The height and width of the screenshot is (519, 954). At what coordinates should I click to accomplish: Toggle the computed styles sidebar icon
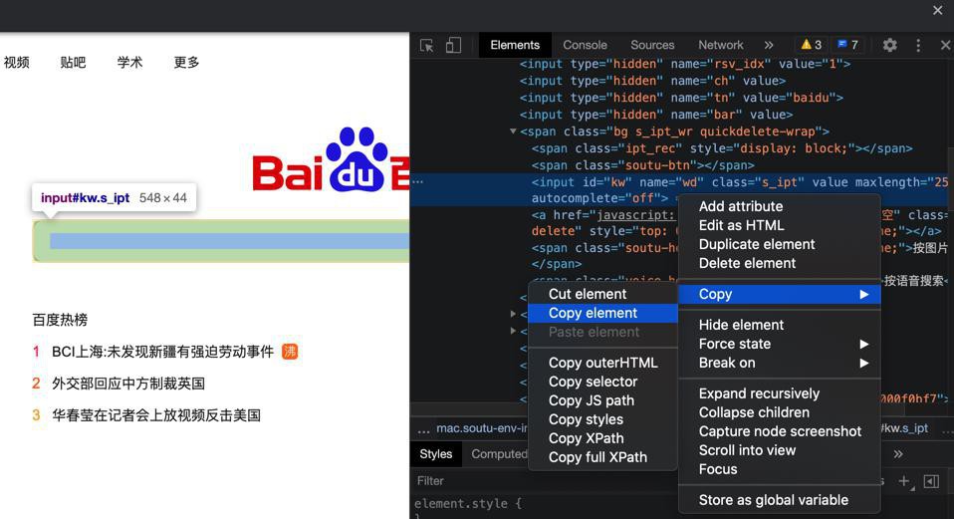(x=931, y=481)
